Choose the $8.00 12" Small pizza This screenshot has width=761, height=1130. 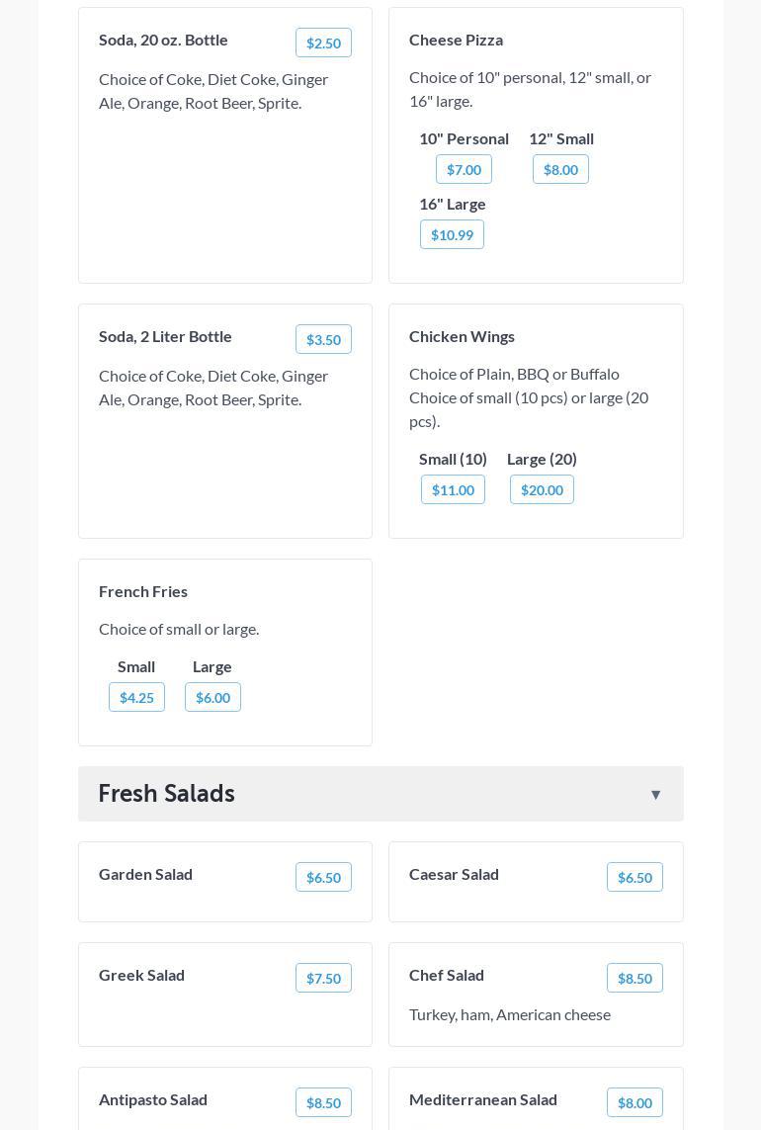(x=560, y=169)
